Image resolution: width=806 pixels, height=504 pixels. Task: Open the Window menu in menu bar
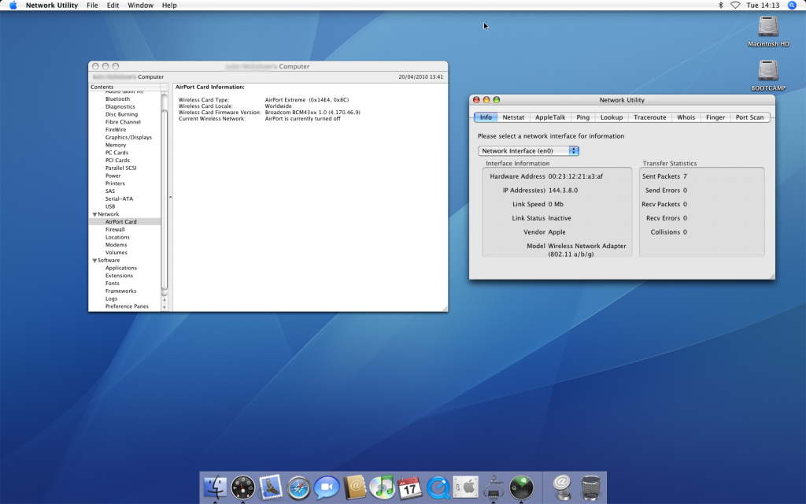click(x=140, y=6)
